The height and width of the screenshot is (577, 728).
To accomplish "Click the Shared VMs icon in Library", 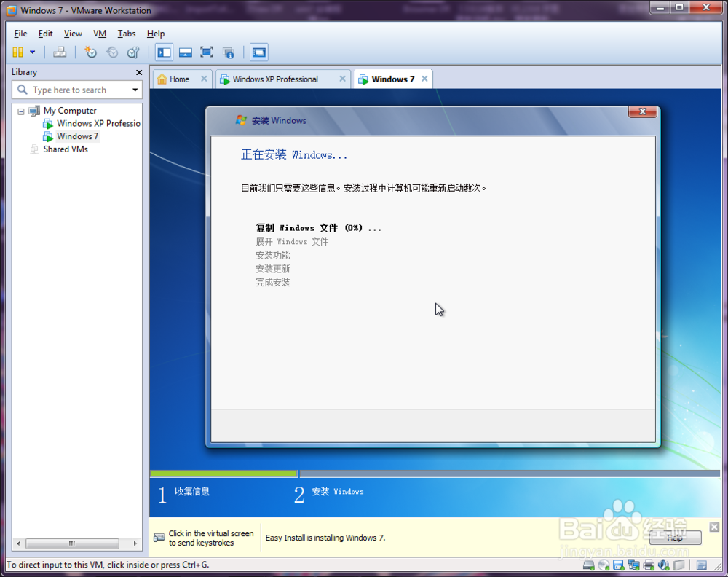I will click(34, 149).
